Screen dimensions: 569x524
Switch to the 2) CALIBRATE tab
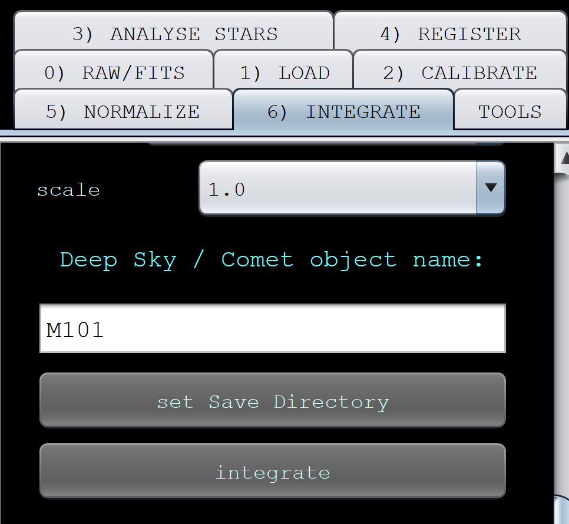coord(459,72)
